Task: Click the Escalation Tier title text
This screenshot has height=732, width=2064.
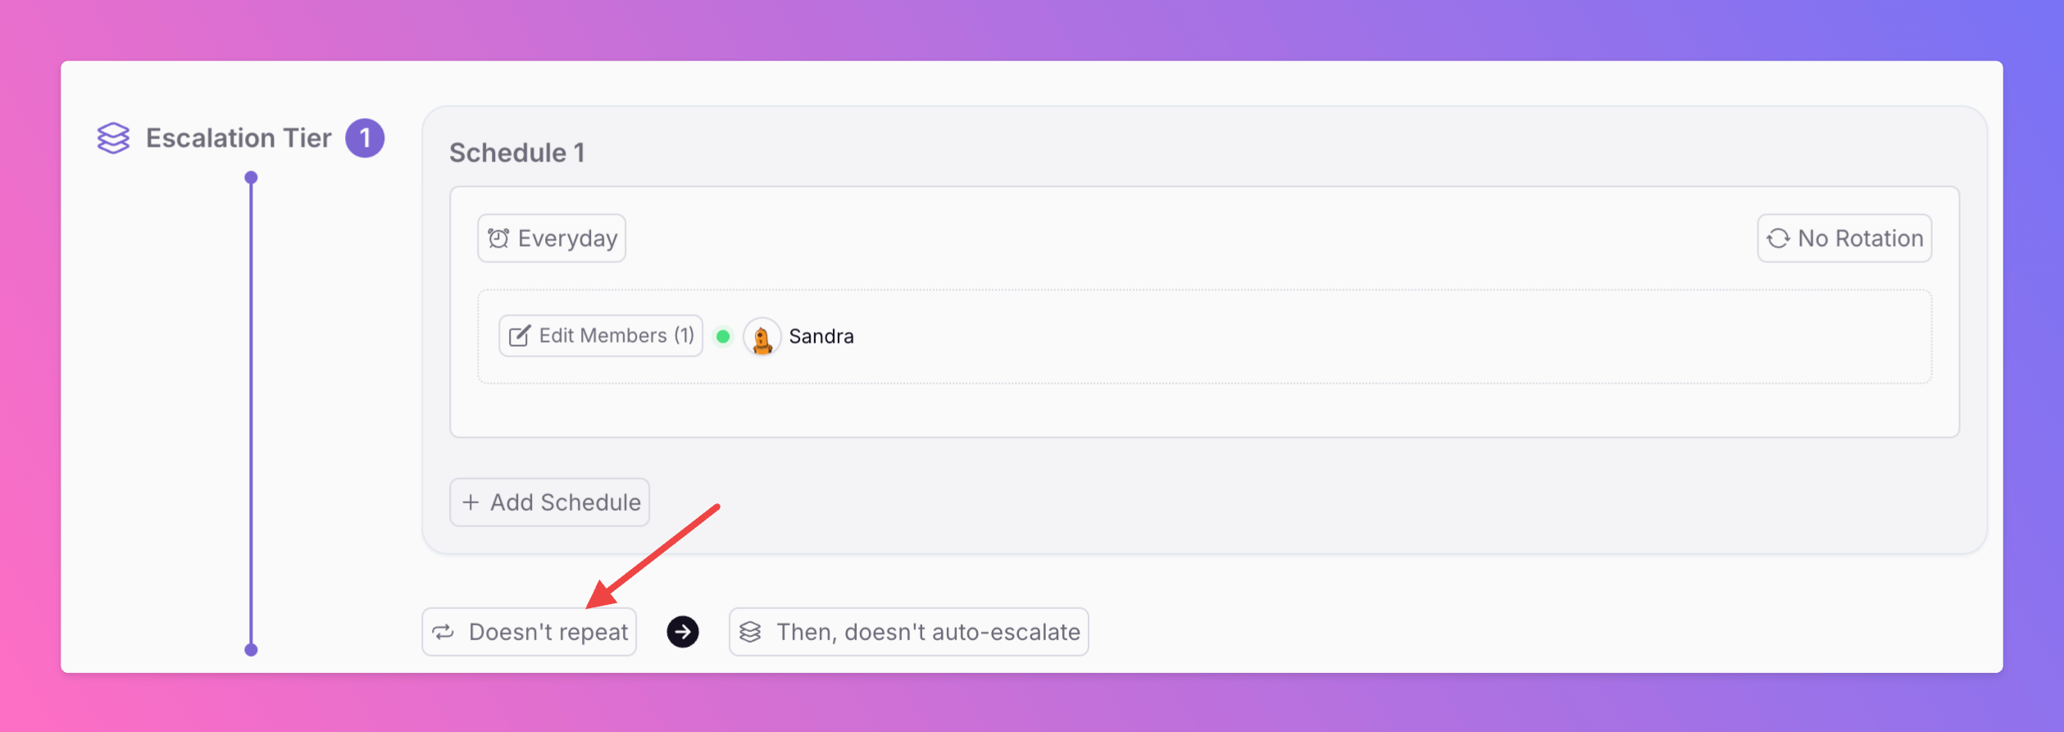Action: (239, 138)
